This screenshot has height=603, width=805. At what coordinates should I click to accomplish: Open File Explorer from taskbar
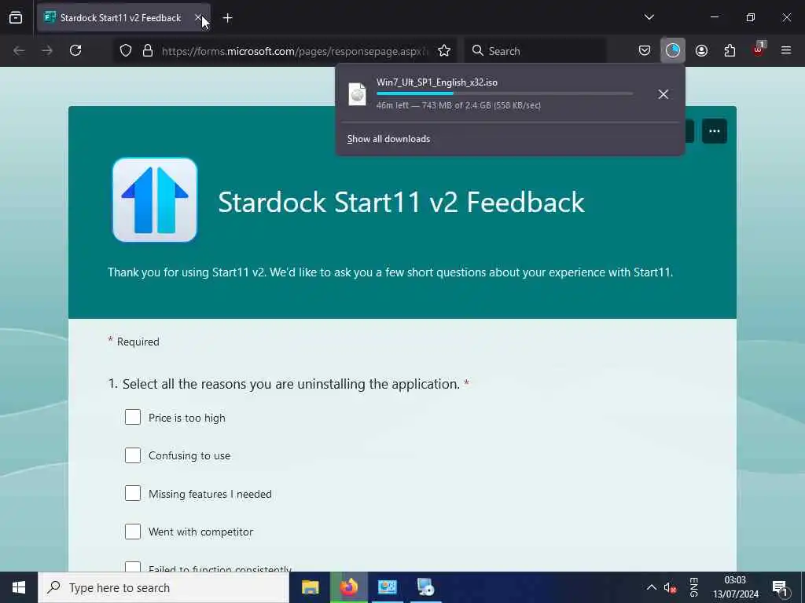(x=310, y=587)
